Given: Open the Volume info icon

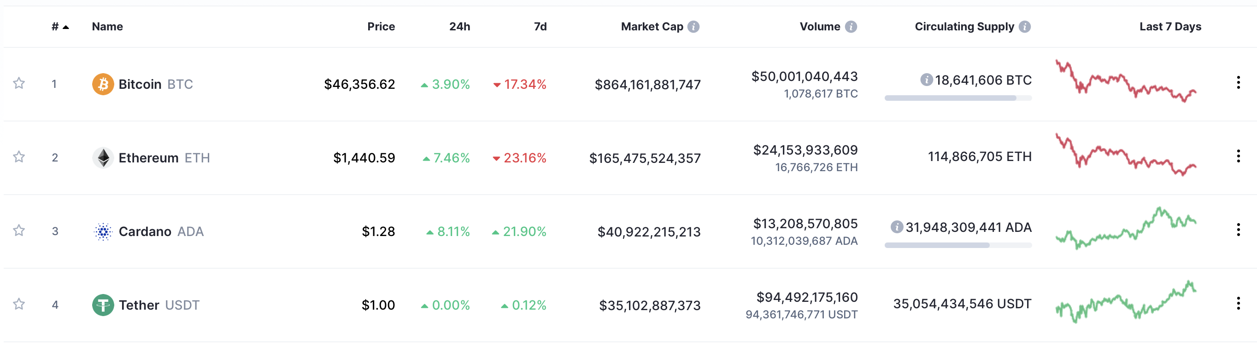Looking at the screenshot, I should (x=851, y=27).
